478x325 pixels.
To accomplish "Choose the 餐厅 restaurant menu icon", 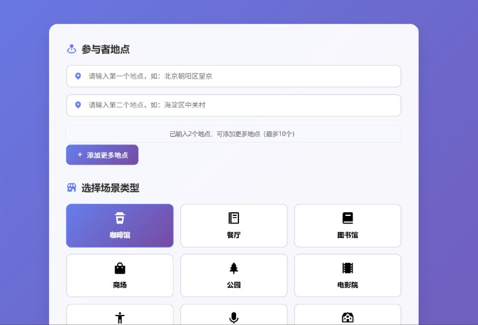I will click(x=234, y=218).
